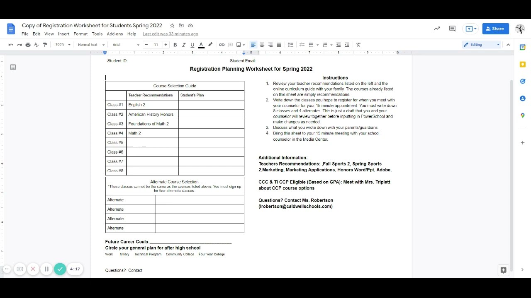Insert a link with the chain icon
The width and height of the screenshot is (531, 298).
click(222, 45)
